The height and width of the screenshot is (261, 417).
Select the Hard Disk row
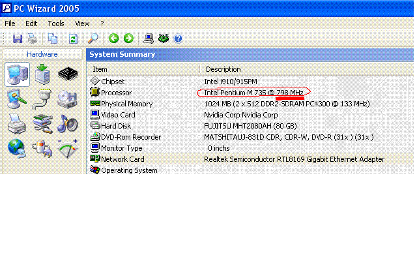coord(250,126)
